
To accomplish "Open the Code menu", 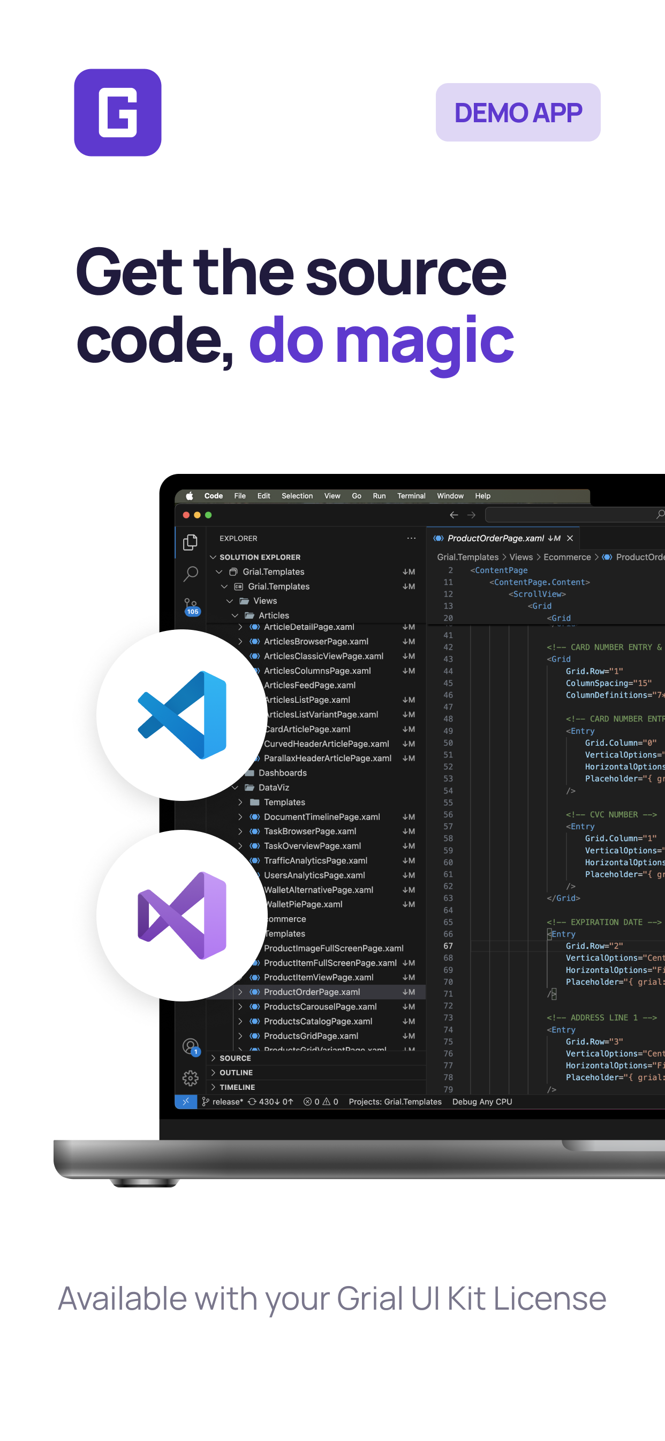I will click(x=214, y=496).
